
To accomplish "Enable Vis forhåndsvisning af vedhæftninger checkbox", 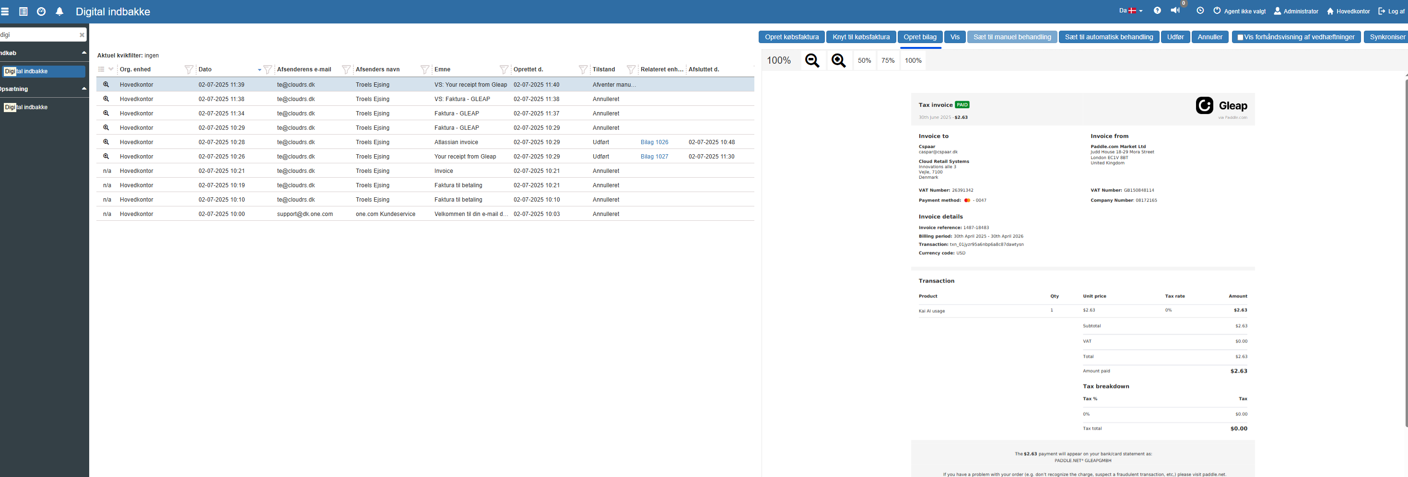I will pos(1240,38).
